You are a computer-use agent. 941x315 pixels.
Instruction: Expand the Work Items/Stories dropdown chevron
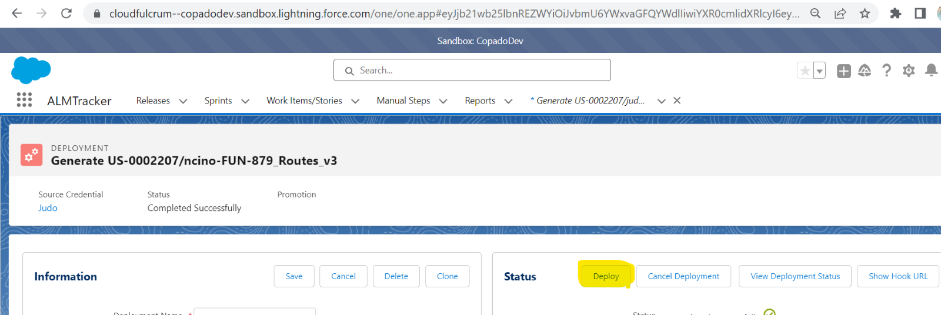tap(355, 101)
